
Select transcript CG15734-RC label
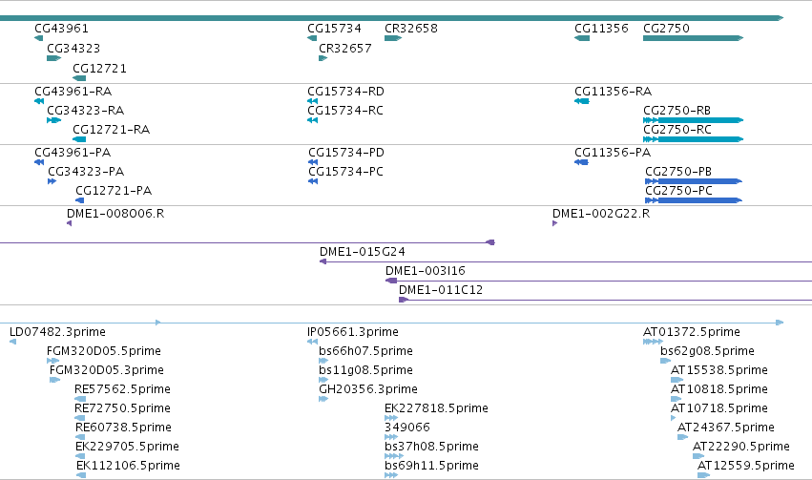click(x=345, y=111)
